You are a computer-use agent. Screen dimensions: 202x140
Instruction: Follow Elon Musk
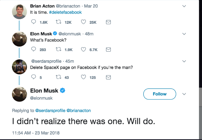(160, 94)
